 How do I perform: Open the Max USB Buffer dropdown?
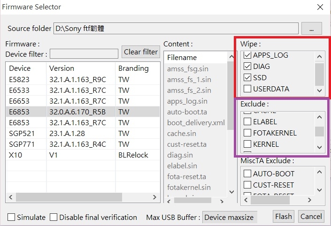pyautogui.click(x=229, y=218)
